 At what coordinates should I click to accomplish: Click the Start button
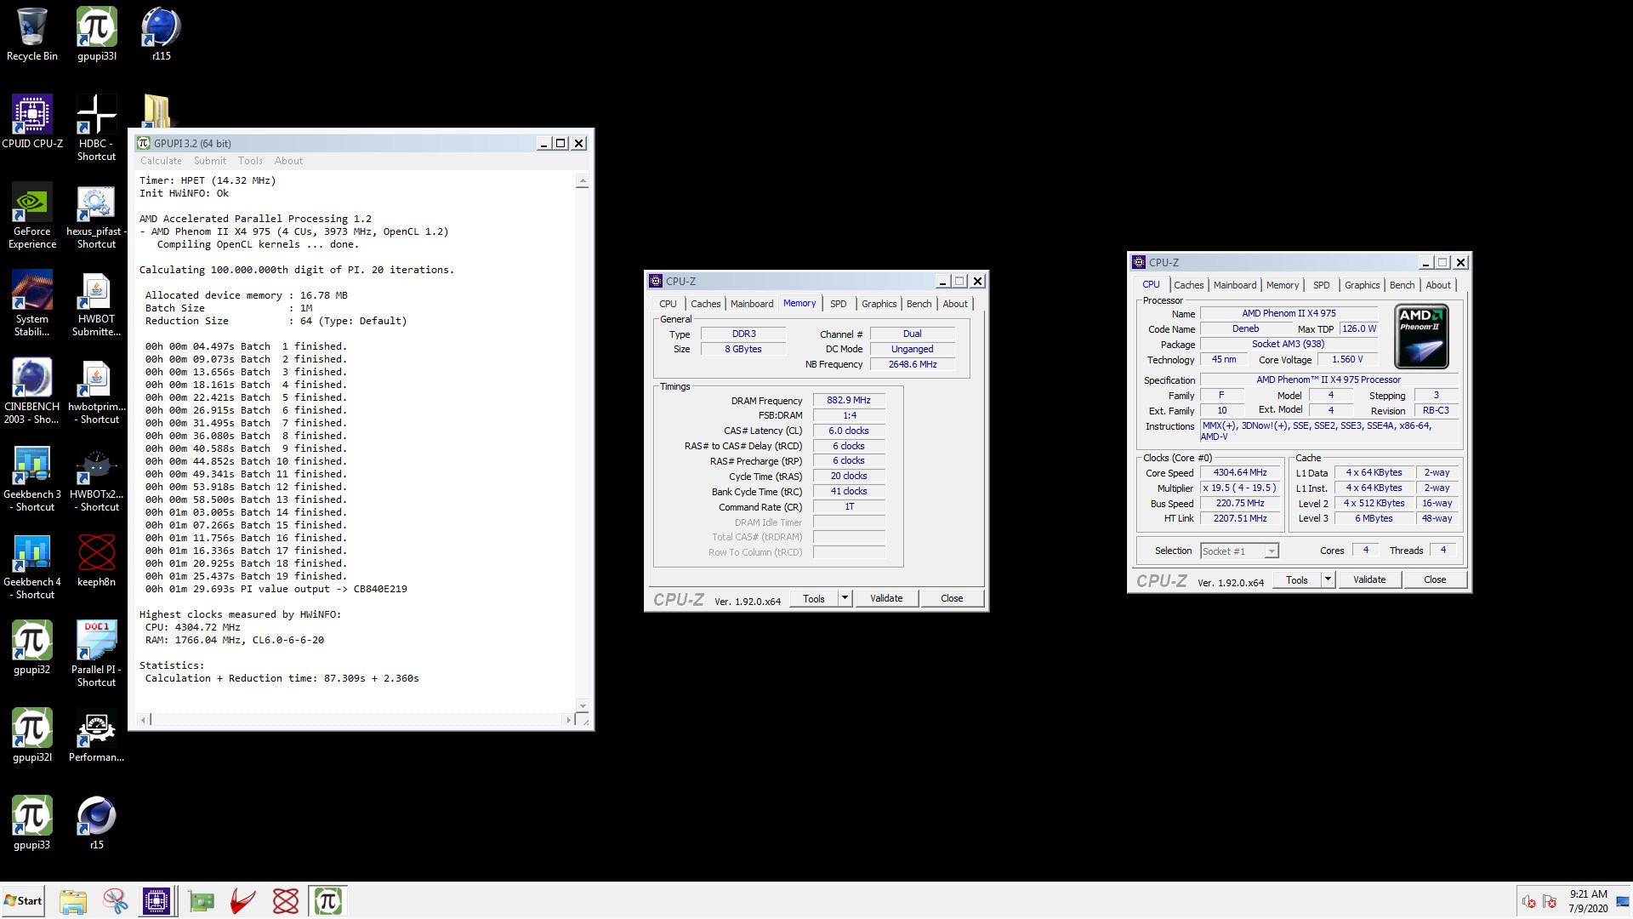pyautogui.click(x=23, y=901)
